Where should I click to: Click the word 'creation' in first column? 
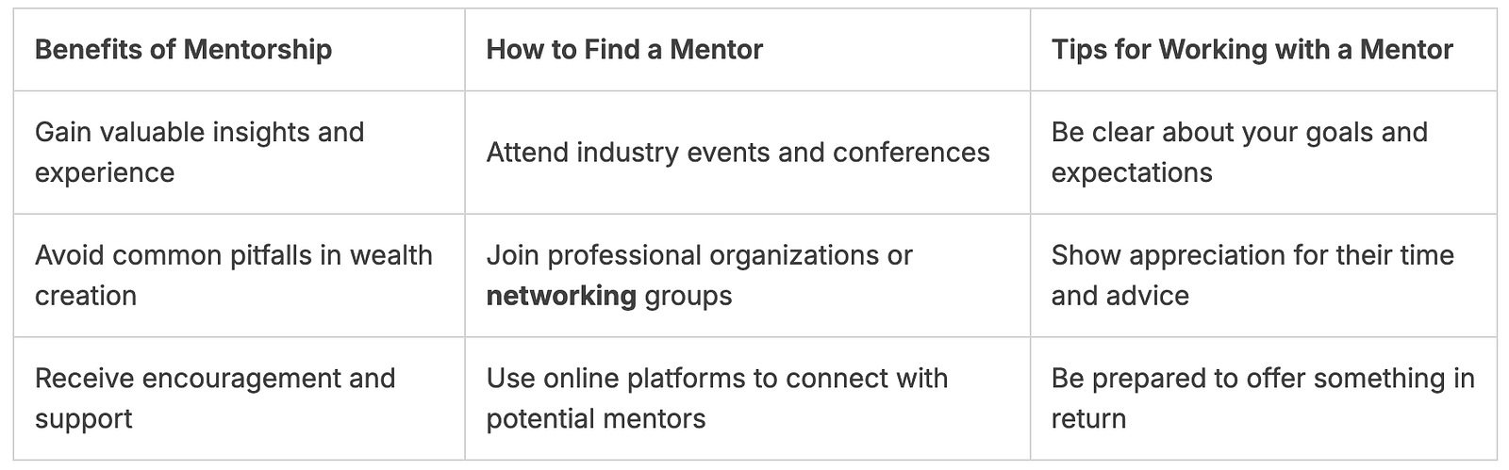(86, 296)
